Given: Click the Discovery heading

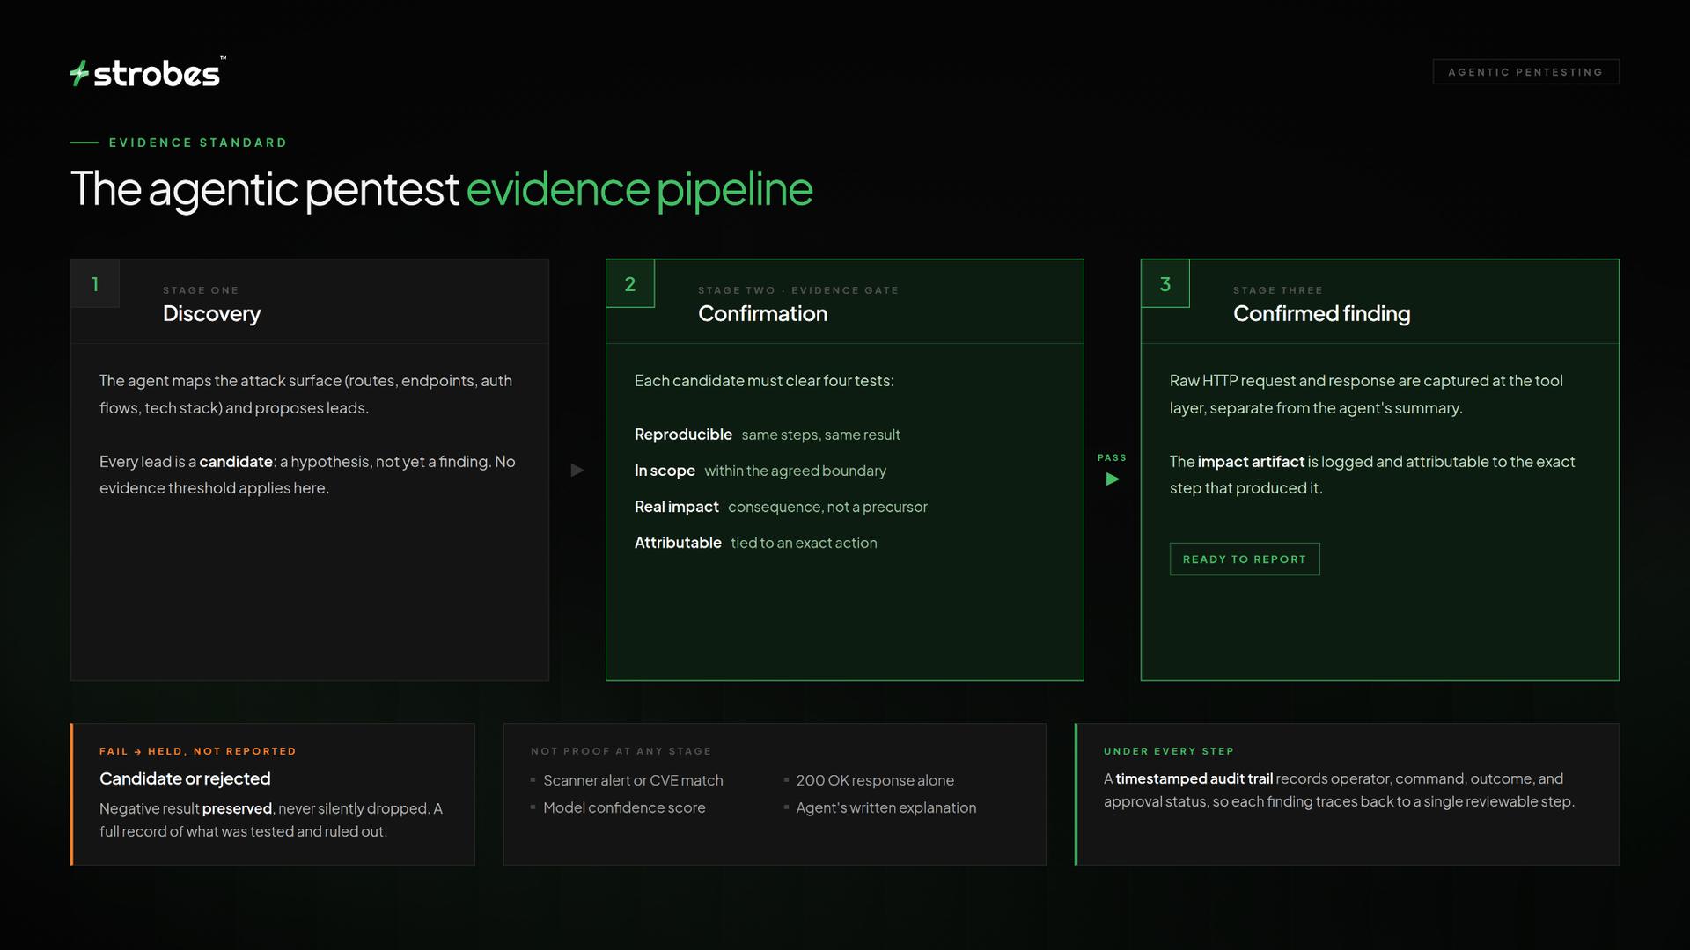Looking at the screenshot, I should pyautogui.click(x=212, y=314).
